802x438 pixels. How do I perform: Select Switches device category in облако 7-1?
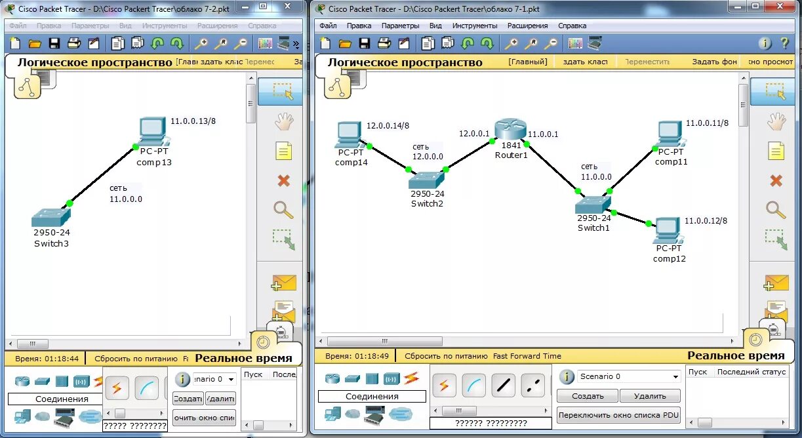pyautogui.click(x=352, y=378)
